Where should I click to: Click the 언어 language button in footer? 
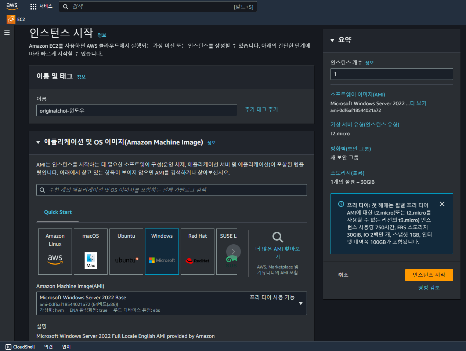pos(66,347)
